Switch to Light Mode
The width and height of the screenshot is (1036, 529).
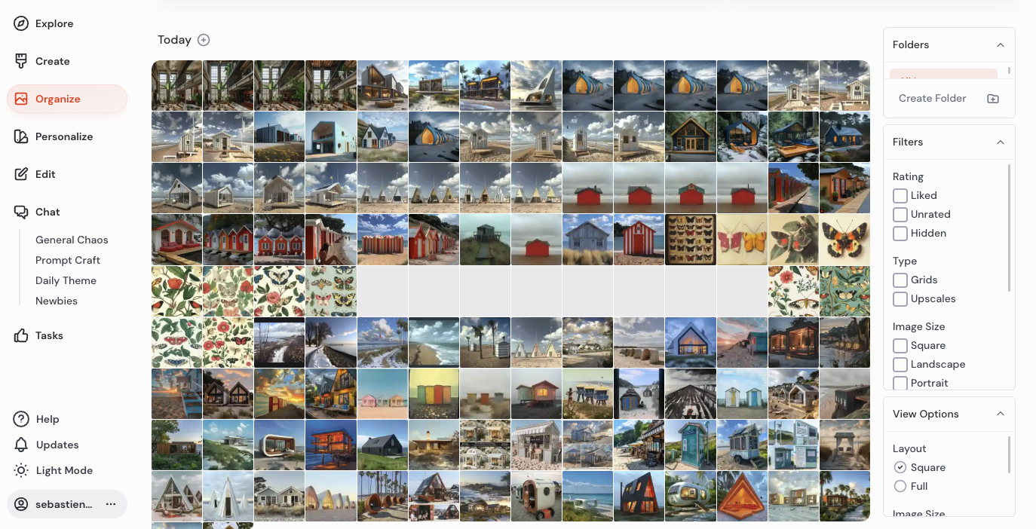tap(63, 470)
